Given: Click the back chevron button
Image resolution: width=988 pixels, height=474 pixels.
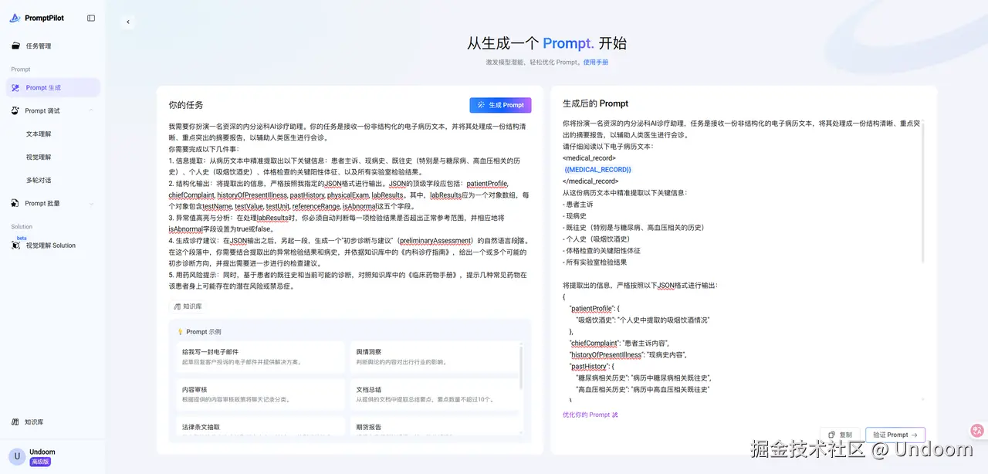Looking at the screenshot, I should pyautogui.click(x=128, y=22).
